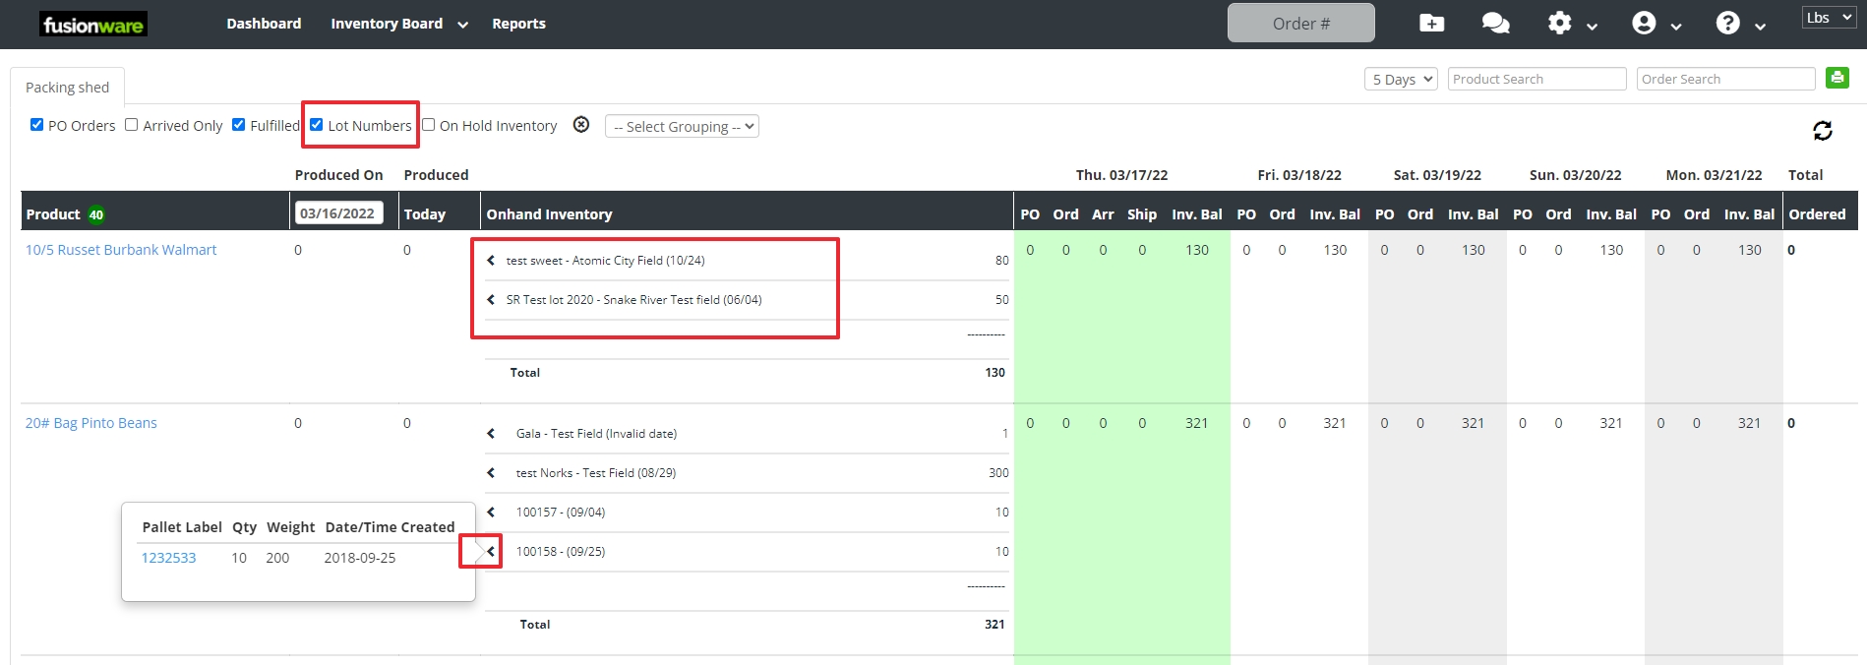This screenshot has height=665, width=1867.
Task: Click the Product Search field
Action: (1536, 79)
